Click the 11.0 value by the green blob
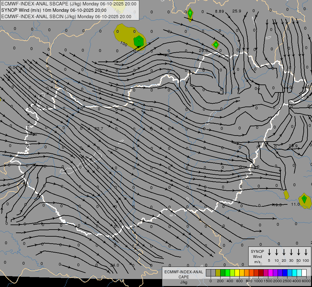The width and height of the screenshot is (312, 287). click(x=295, y=204)
